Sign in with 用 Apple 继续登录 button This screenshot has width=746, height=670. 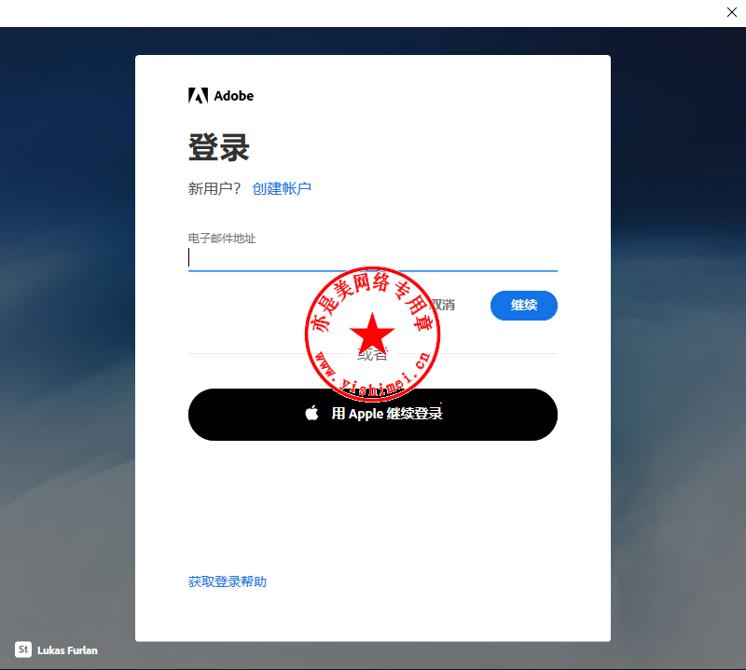[x=372, y=414]
